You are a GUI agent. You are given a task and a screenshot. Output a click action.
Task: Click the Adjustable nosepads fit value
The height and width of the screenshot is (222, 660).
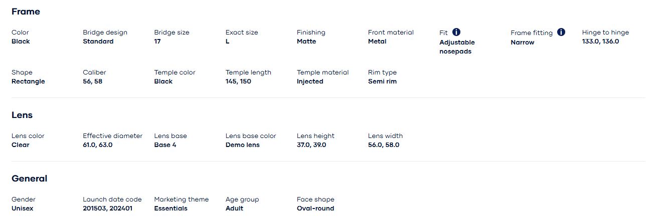tap(457, 47)
